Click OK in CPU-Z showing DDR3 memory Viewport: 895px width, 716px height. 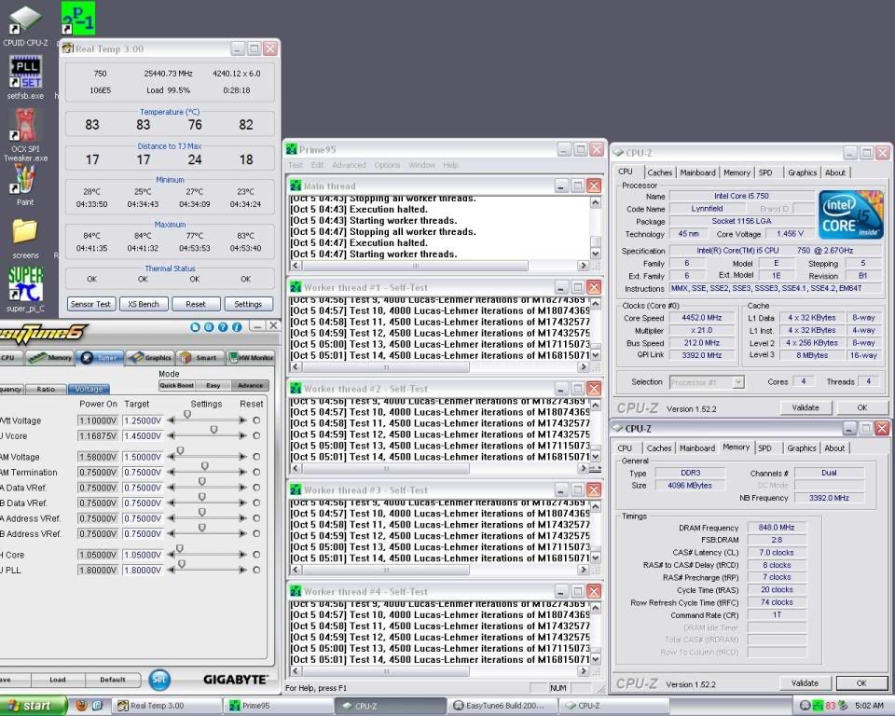[x=861, y=682]
